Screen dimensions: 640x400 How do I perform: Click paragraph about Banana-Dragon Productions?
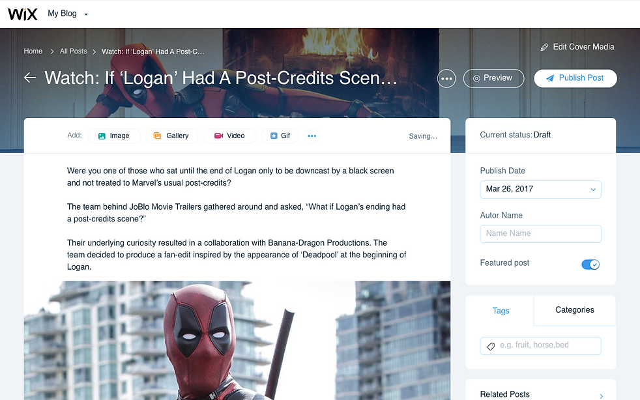click(x=237, y=255)
